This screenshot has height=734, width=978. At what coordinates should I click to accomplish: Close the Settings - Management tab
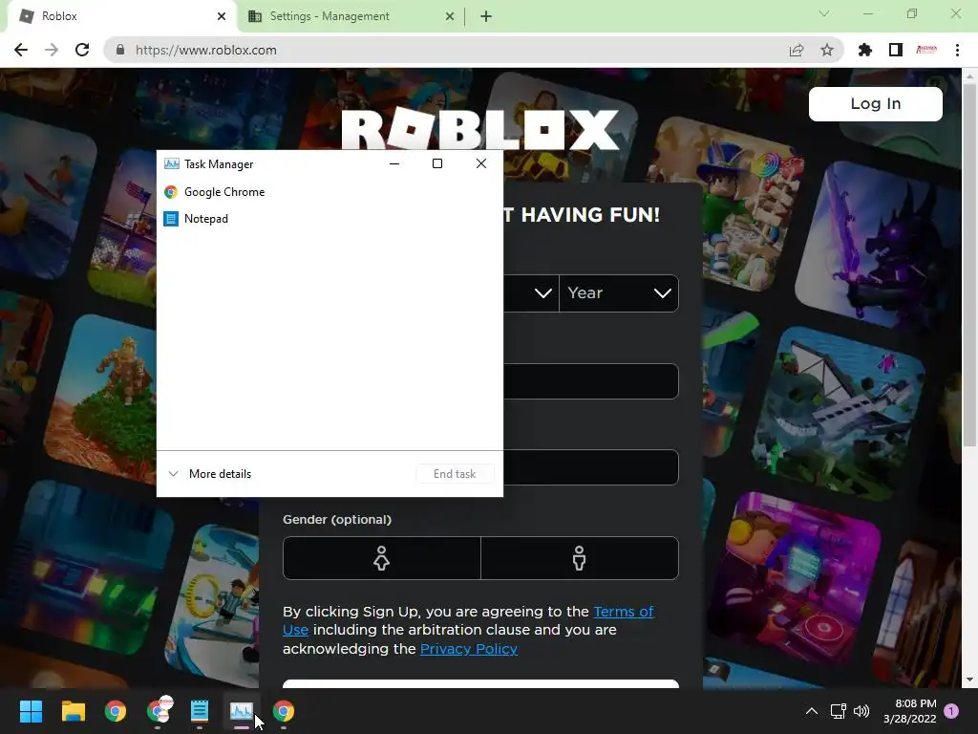coord(450,16)
